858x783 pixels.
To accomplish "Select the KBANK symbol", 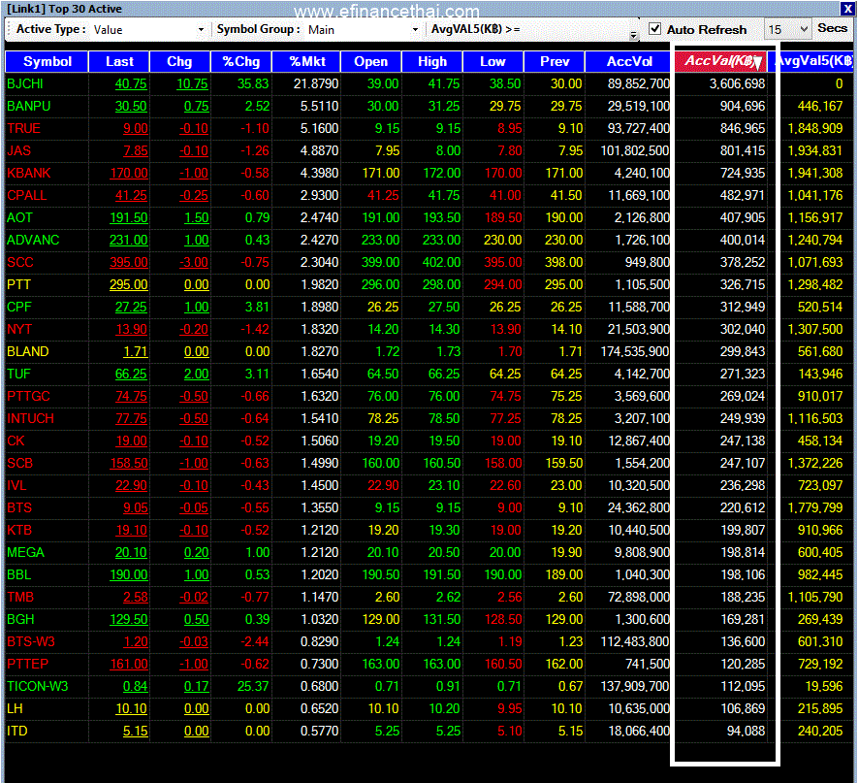I will point(29,173).
